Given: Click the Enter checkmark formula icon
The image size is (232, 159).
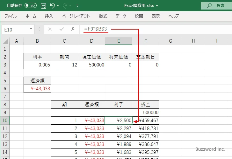Looking at the screenshot, I should tap(62, 29).
